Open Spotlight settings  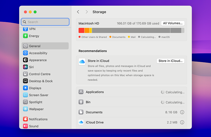(45, 102)
